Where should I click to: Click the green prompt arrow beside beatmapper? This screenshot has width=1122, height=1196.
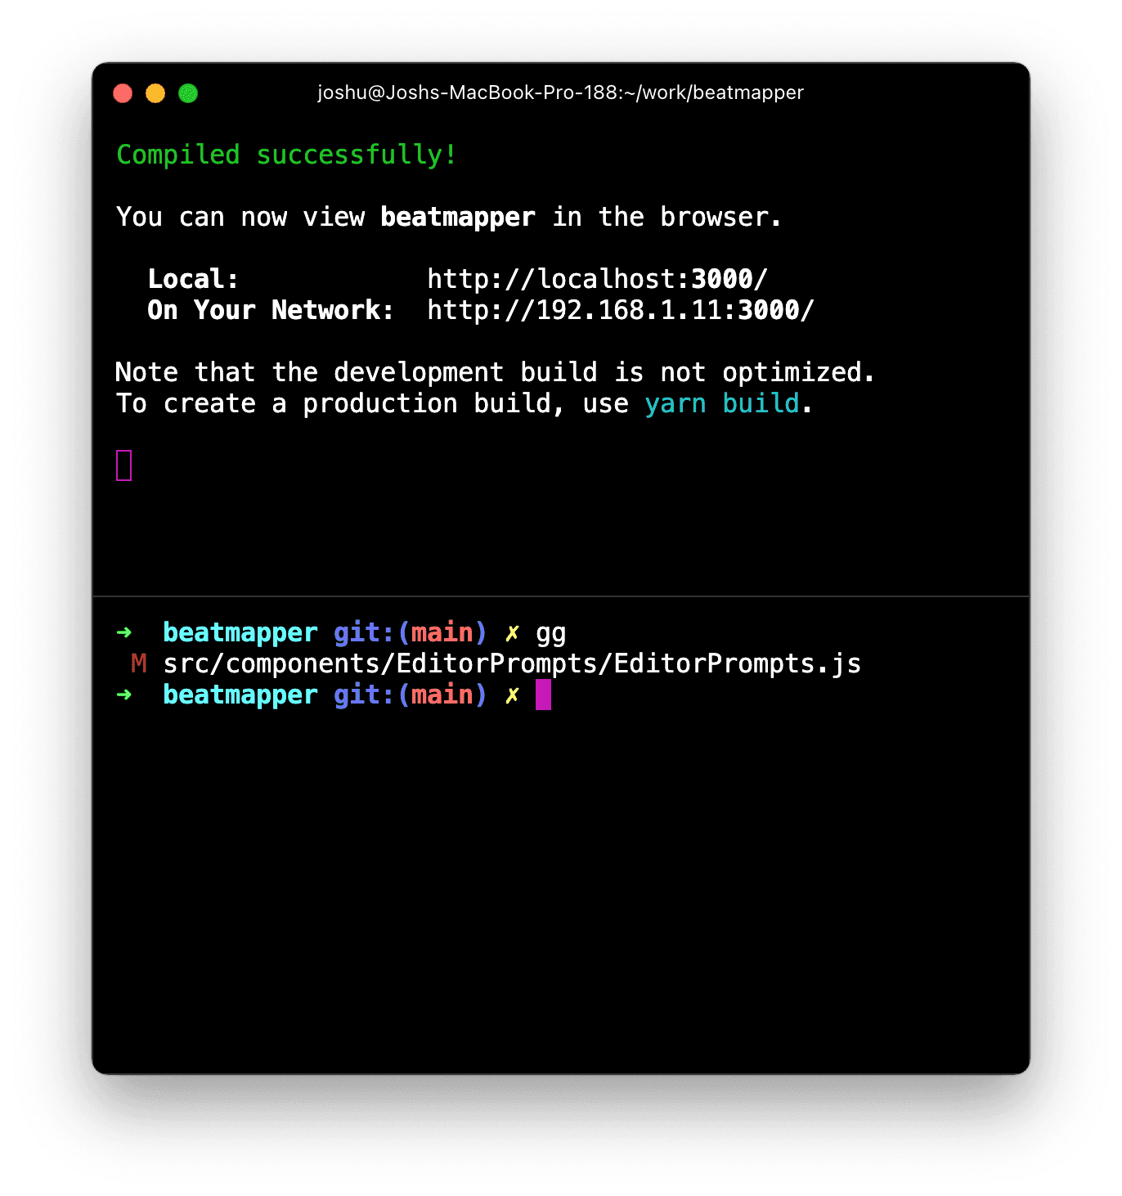[x=124, y=632]
